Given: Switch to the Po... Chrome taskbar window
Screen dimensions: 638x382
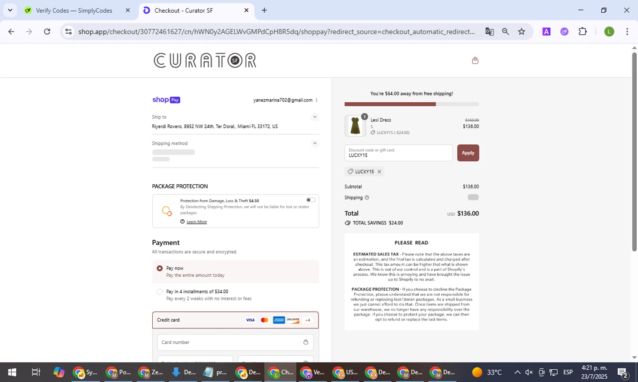Looking at the screenshot, I should point(118,372).
